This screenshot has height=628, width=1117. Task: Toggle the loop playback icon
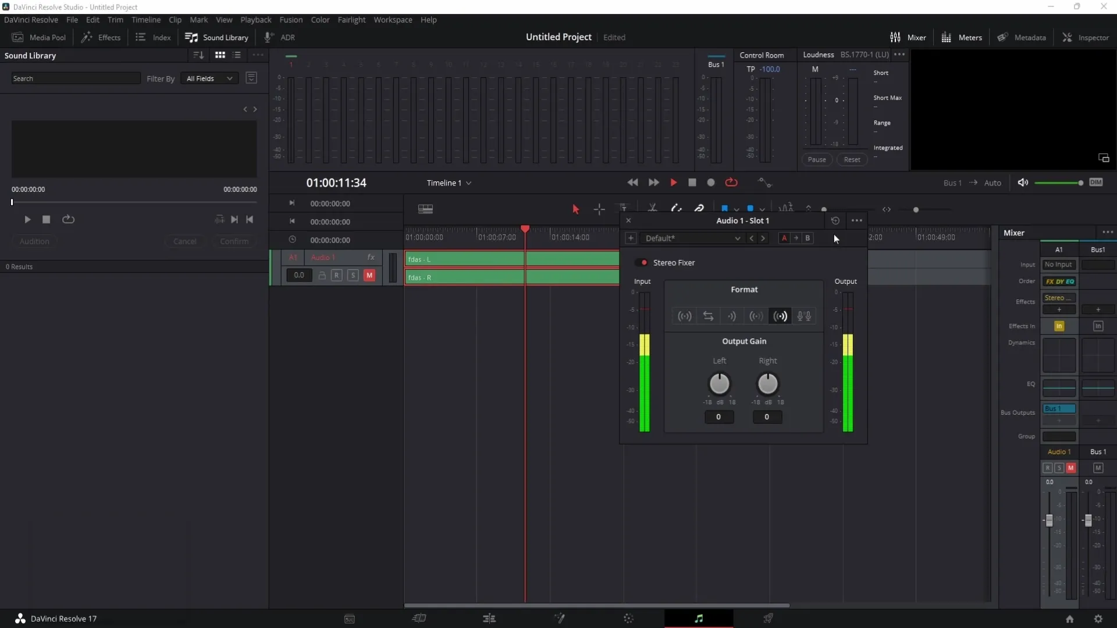[x=731, y=183]
